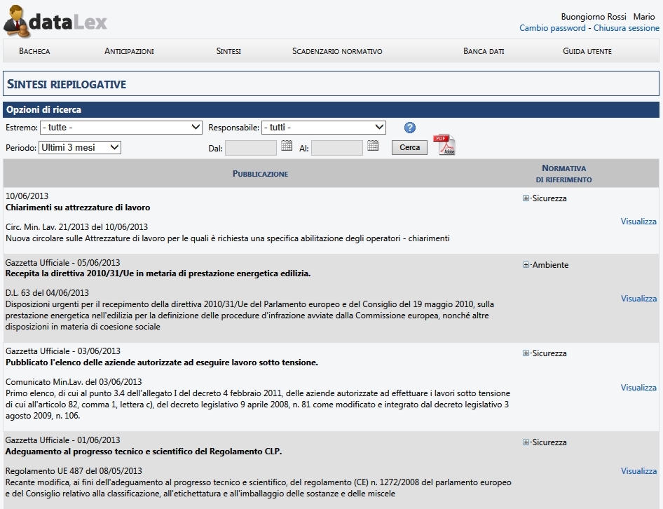Select title Pubblicato l'elenco delle aziende autorizzate

click(161, 362)
